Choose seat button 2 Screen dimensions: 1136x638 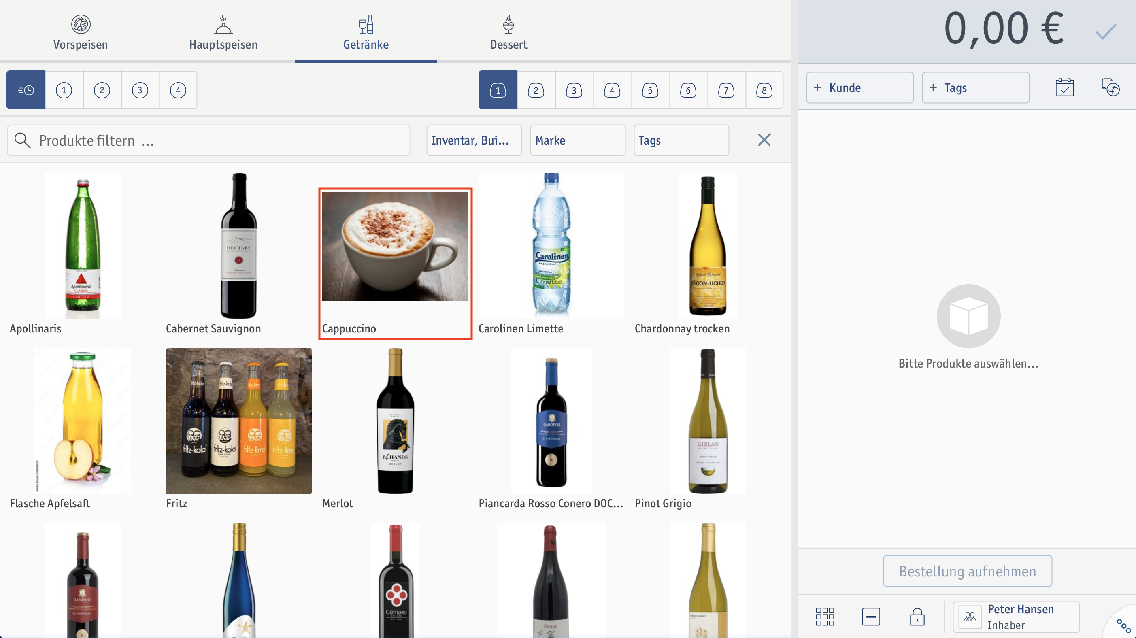click(536, 90)
